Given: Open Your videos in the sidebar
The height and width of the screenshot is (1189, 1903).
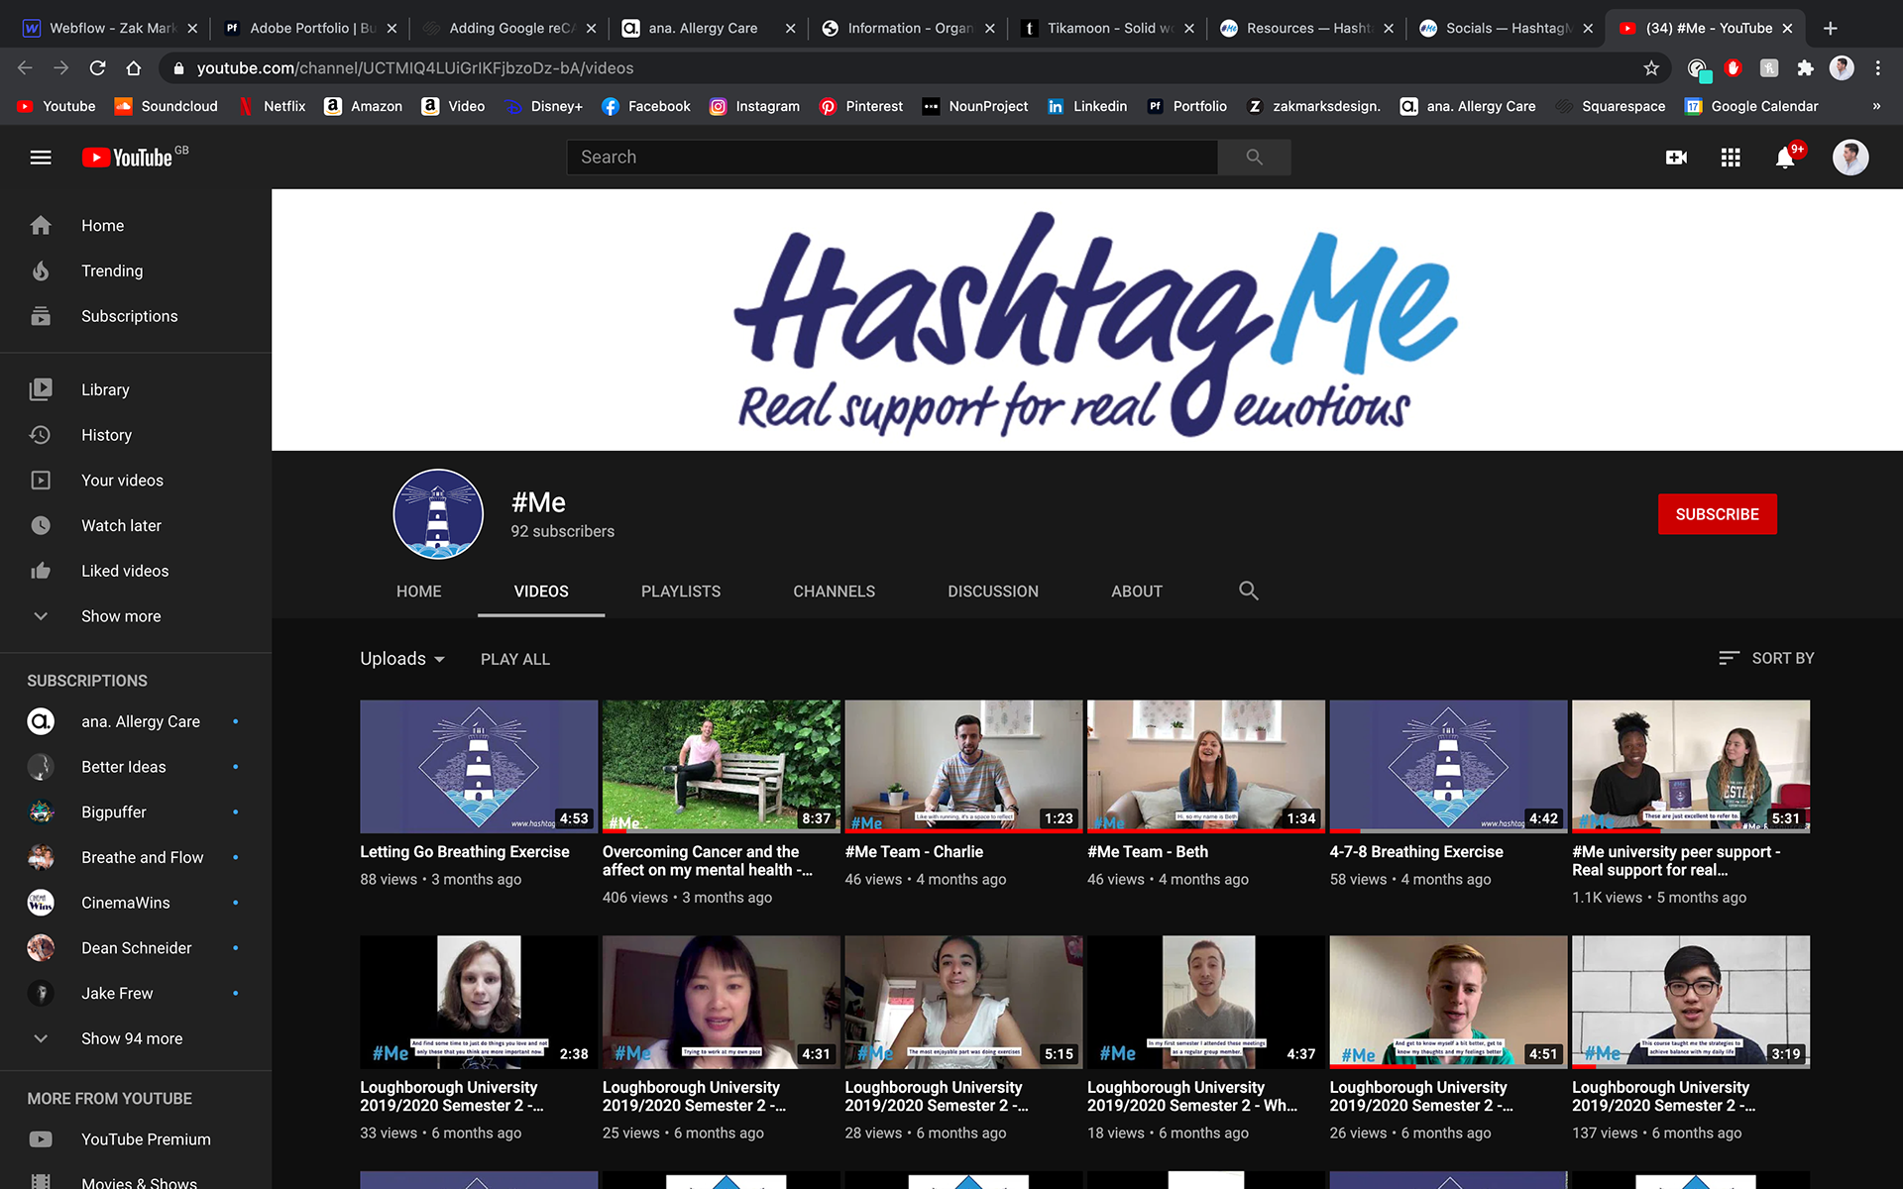Looking at the screenshot, I should tap(136, 481).
